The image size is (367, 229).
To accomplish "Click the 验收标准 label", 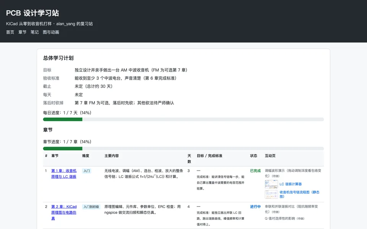I will (51, 78).
